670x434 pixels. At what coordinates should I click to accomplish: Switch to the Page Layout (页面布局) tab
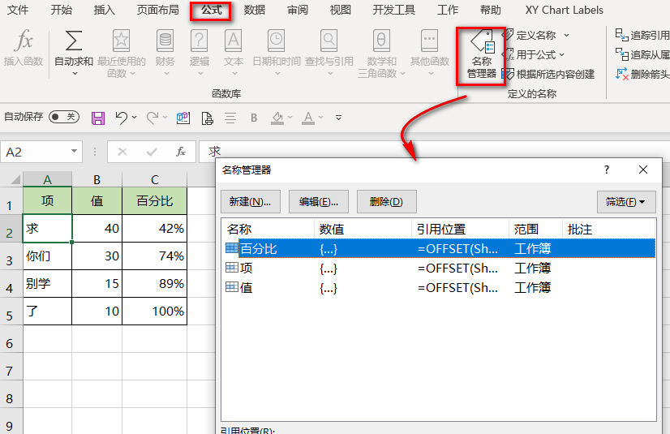157,10
